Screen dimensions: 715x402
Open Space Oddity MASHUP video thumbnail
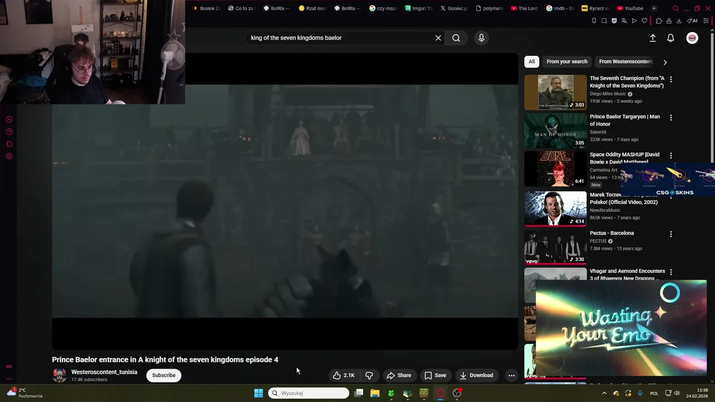point(555,169)
